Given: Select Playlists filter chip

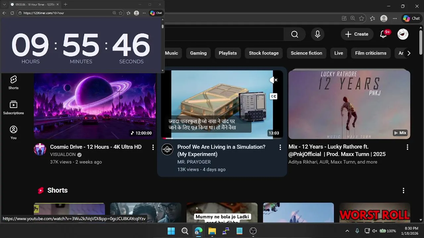Looking at the screenshot, I should [x=228, y=53].
